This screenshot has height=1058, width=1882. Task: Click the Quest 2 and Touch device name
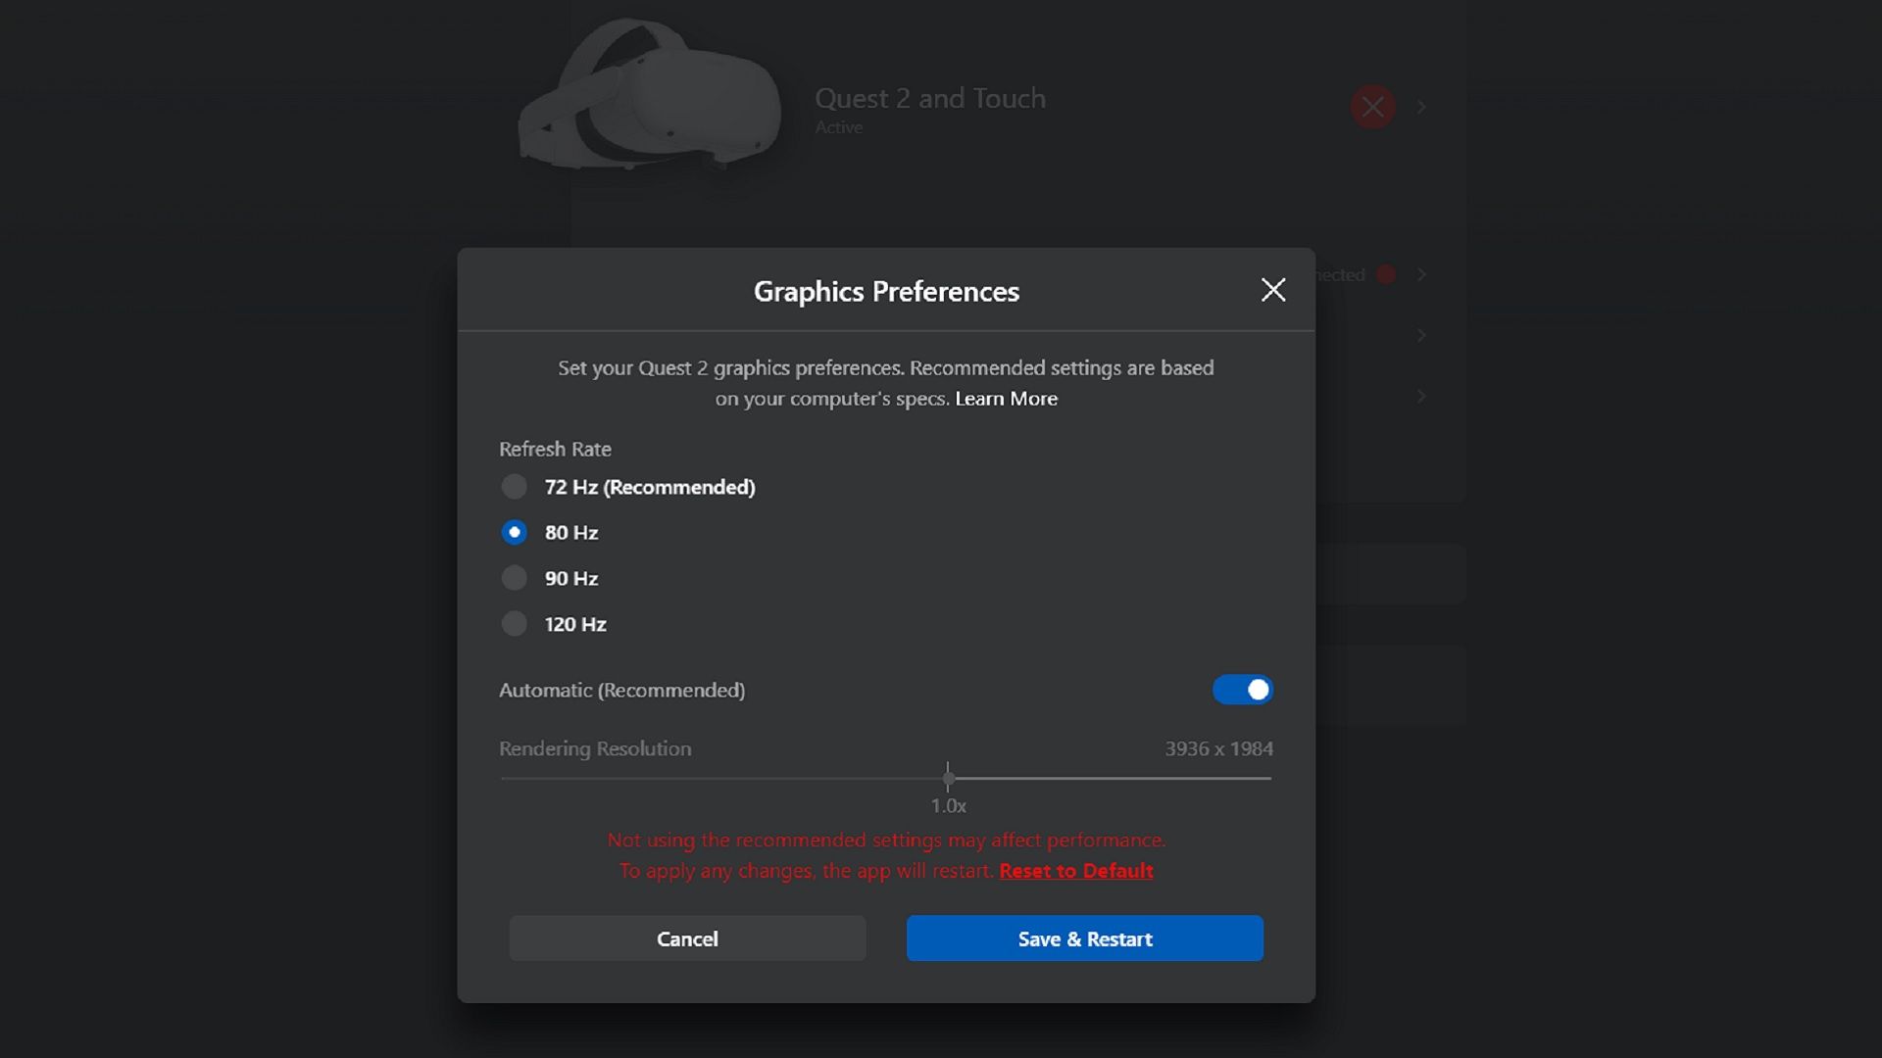tap(930, 98)
